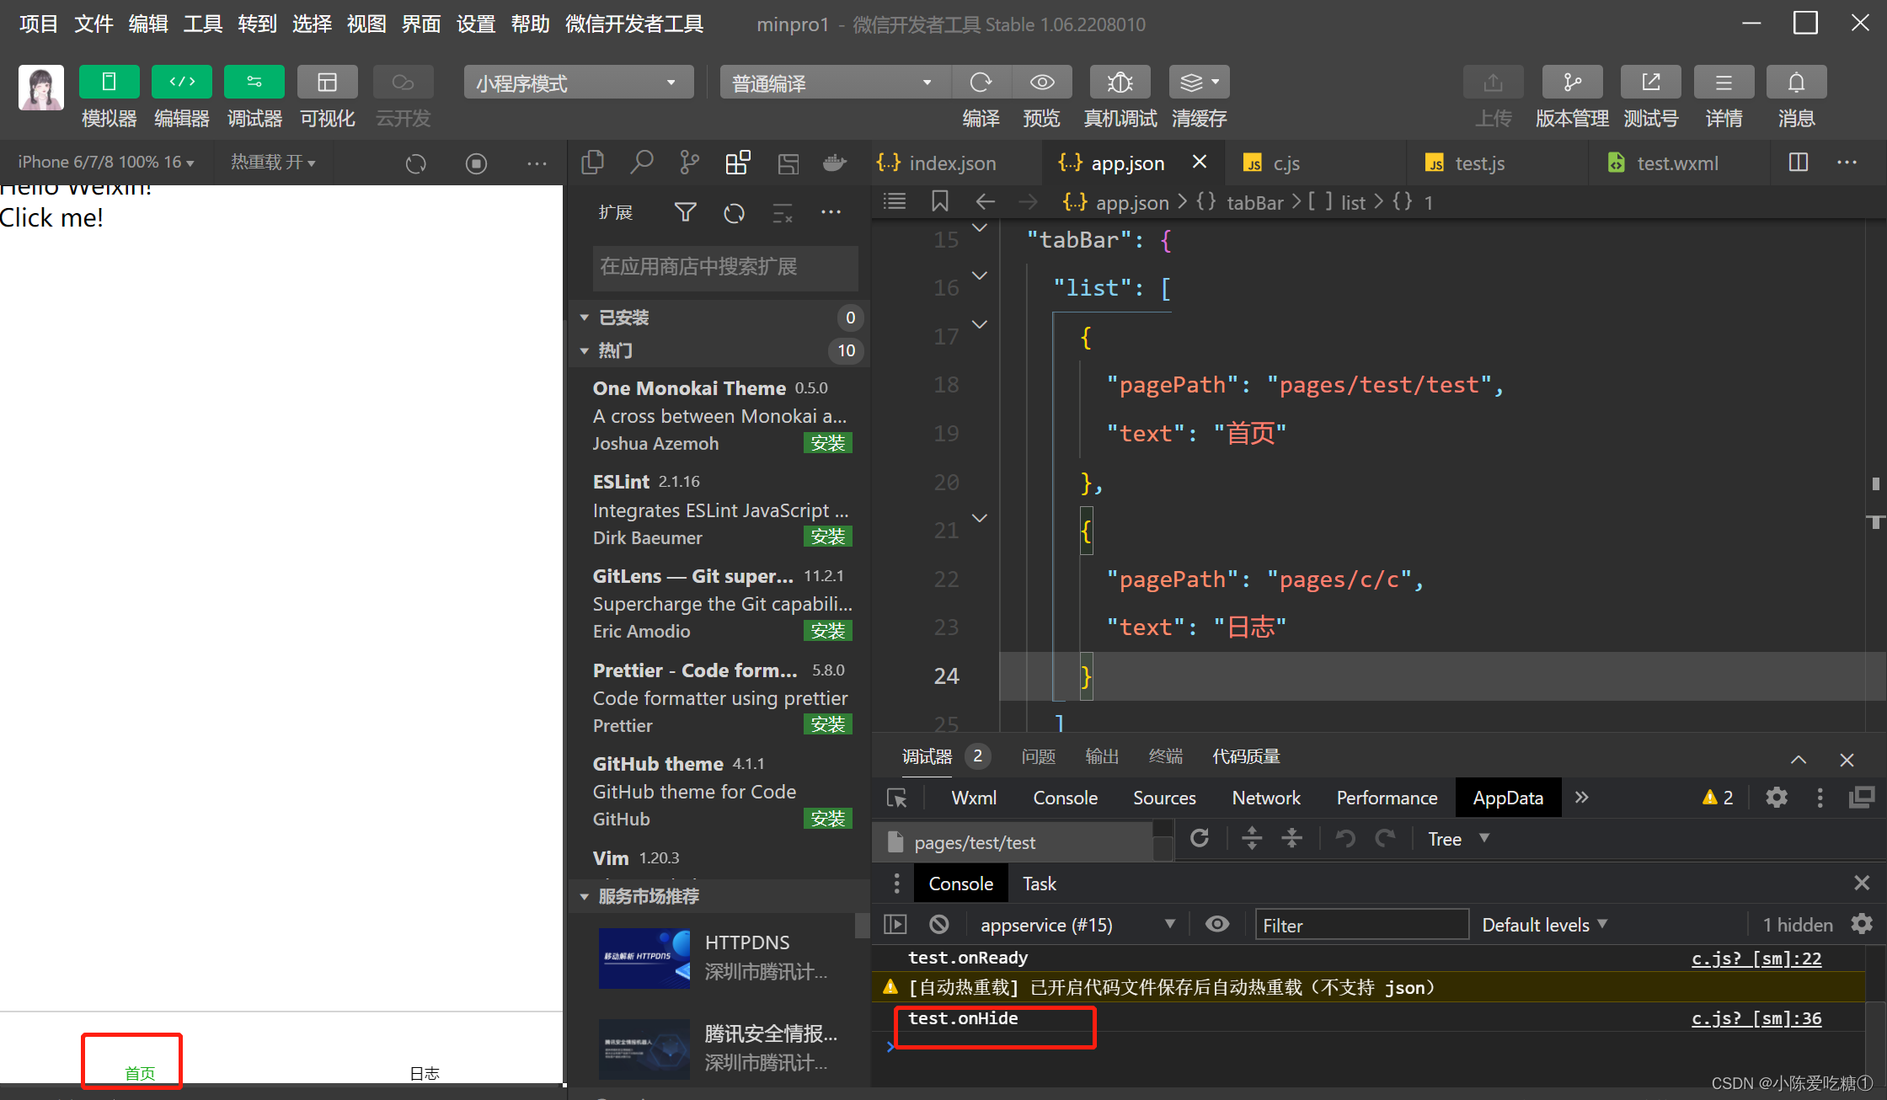Install the ESLint extension
The height and width of the screenshot is (1100, 1887).
[x=827, y=537]
